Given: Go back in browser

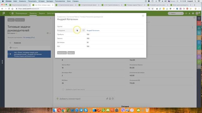Looking at the screenshot, I should 2,9.
